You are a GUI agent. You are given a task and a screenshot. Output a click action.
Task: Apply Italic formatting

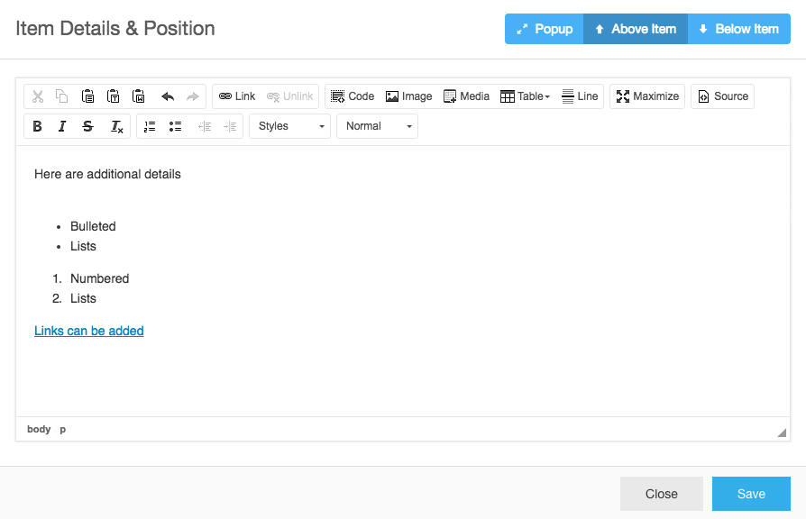point(62,126)
